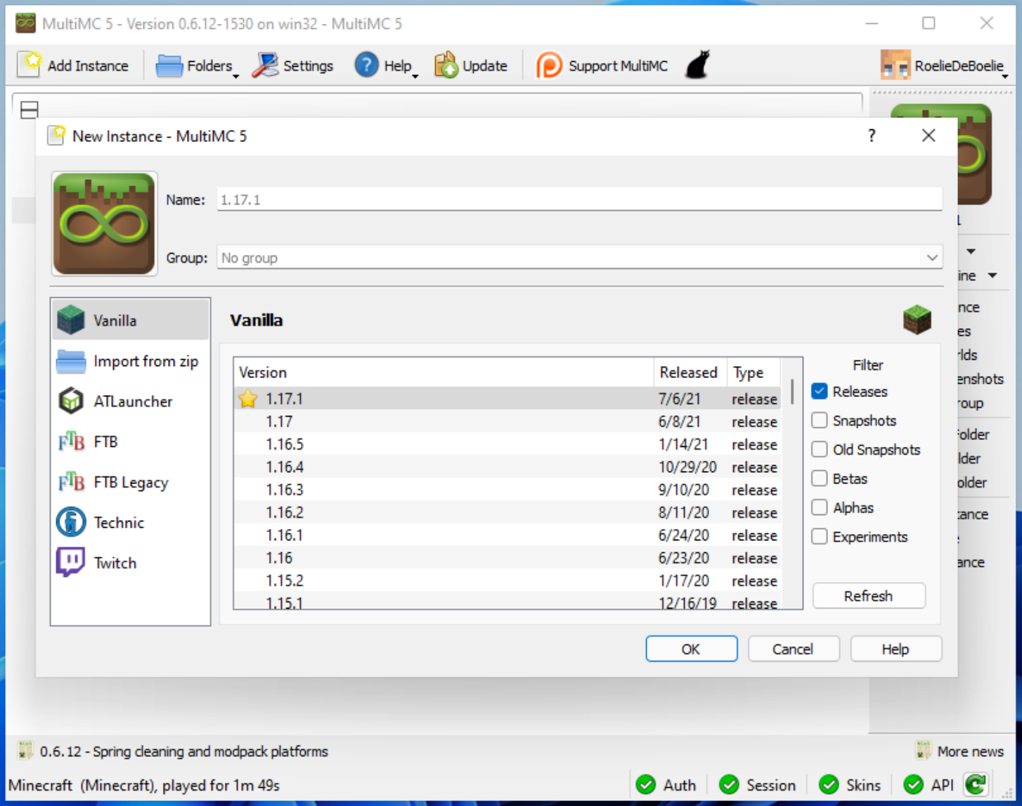
Task: Click the Update toolbar icon
Action: click(446, 65)
